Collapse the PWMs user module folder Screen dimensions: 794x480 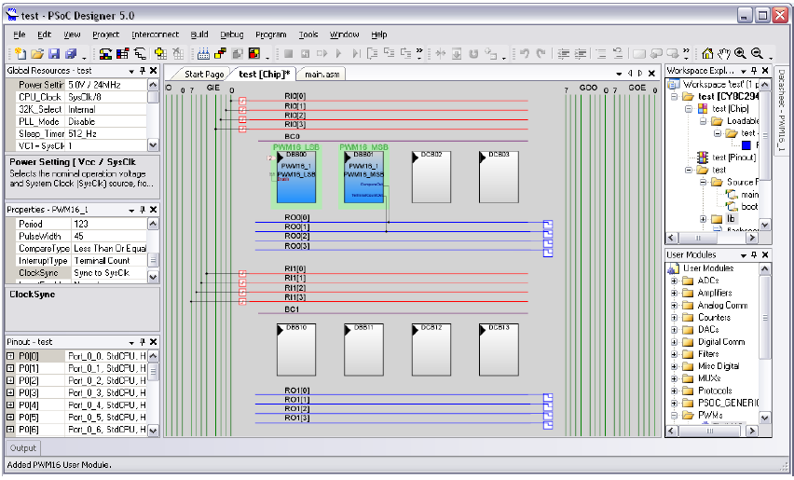(674, 415)
